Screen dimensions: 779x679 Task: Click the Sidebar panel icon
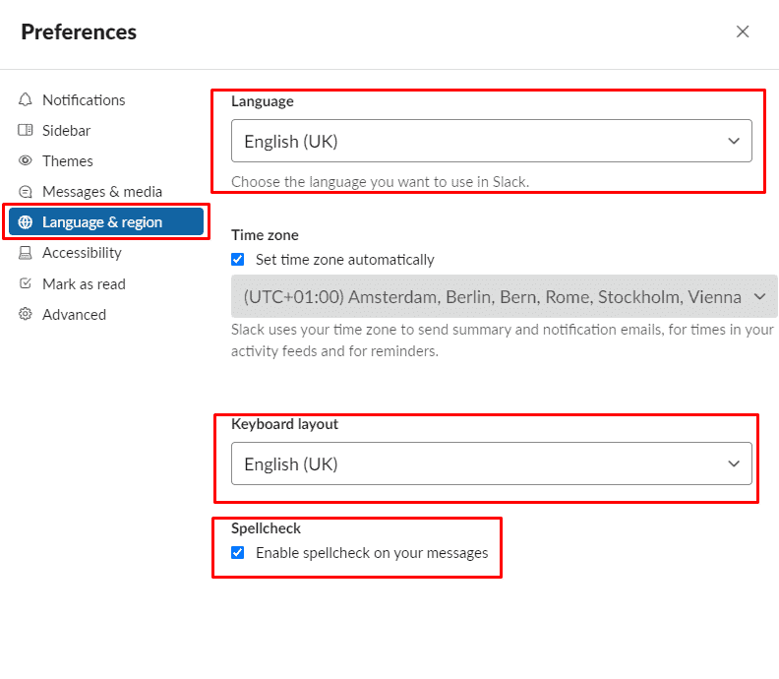click(26, 130)
